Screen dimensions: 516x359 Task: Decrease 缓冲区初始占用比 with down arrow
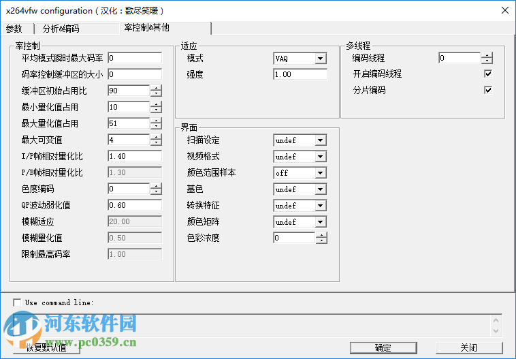(156, 93)
